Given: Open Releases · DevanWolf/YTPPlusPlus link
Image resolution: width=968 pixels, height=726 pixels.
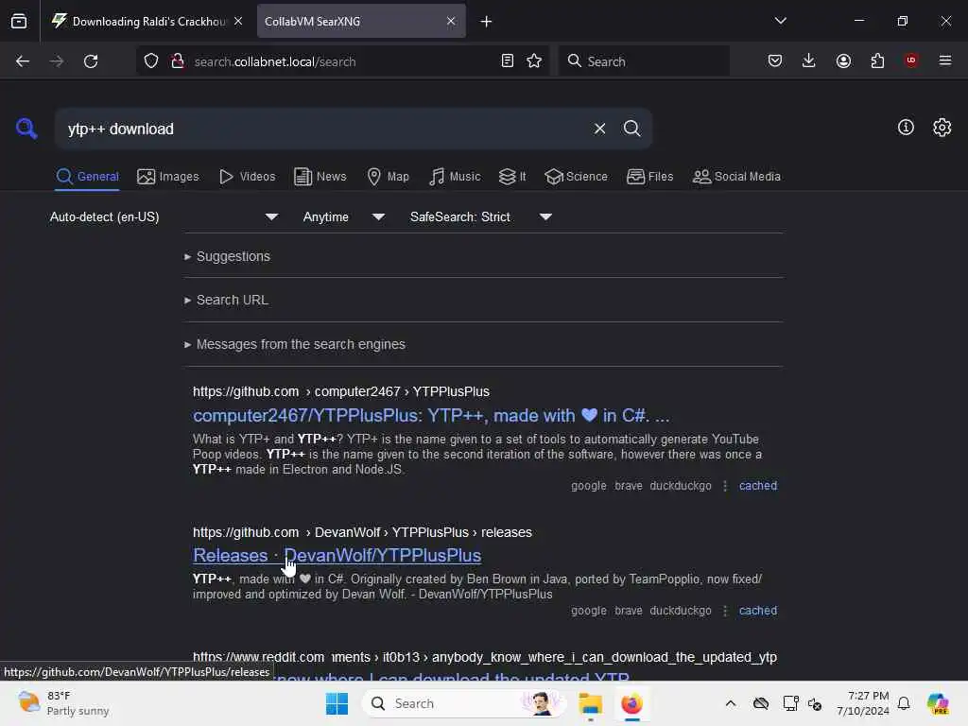Looking at the screenshot, I should coord(337,556).
